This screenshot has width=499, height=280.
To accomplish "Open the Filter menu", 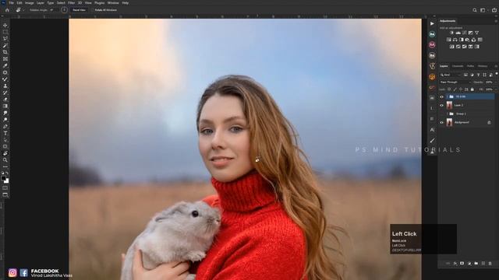I will [x=71, y=3].
